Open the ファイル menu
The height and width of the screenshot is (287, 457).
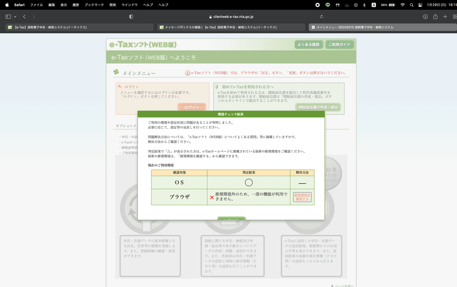point(36,5)
